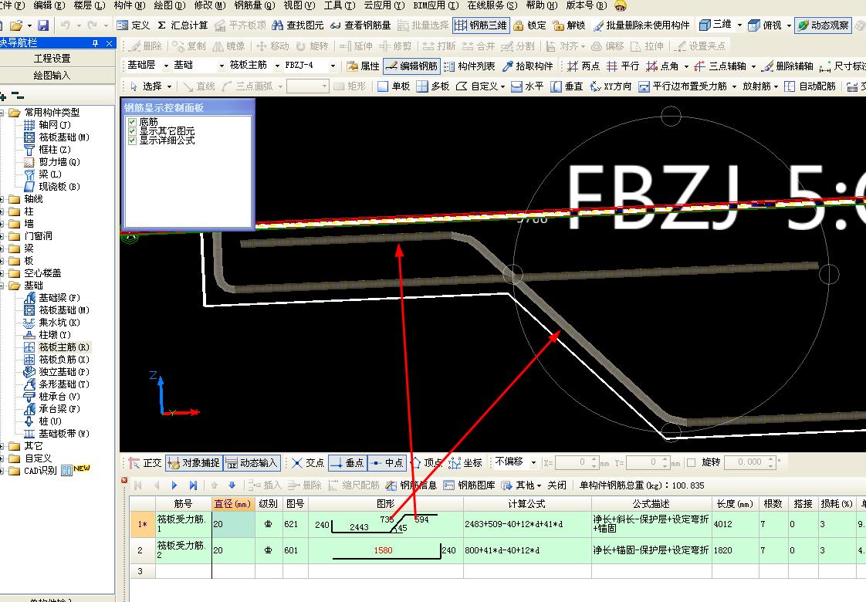Toggle 钢筋三维 3D rebar view

481,25
